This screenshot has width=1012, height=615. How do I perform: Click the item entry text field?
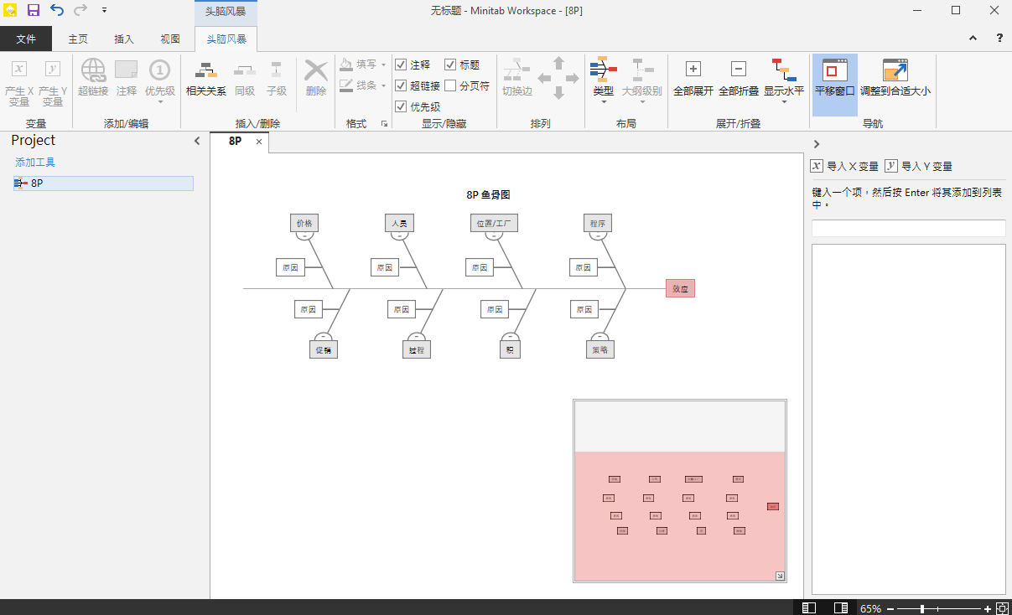tap(909, 228)
